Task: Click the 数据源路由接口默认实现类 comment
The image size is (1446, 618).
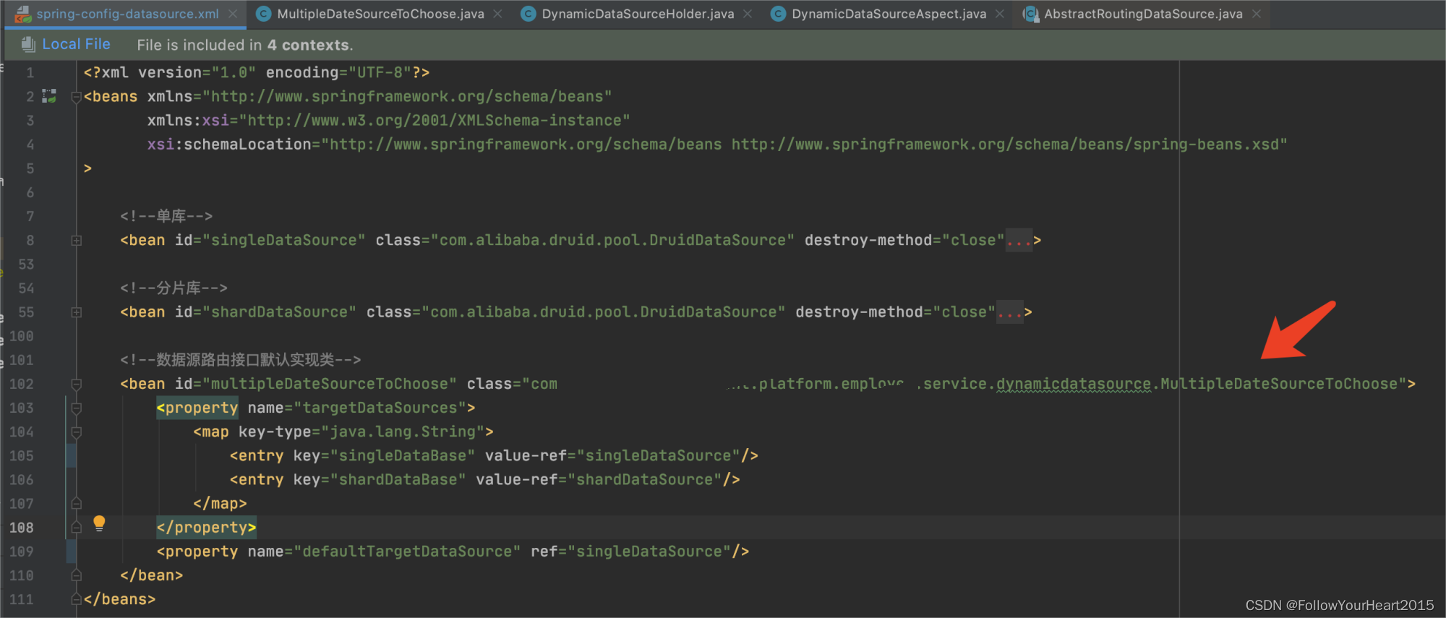Action: (241, 360)
